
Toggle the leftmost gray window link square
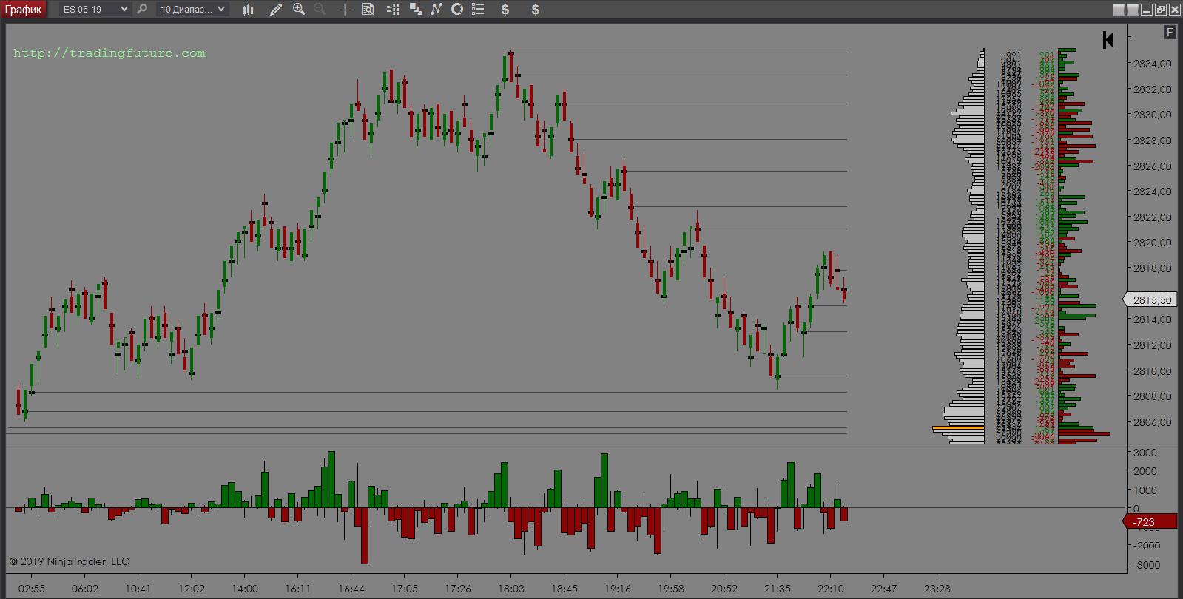tap(1119, 10)
